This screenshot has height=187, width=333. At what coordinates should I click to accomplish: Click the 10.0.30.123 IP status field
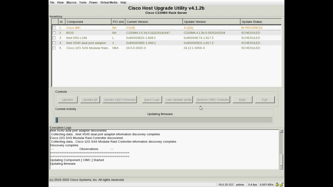226,185
